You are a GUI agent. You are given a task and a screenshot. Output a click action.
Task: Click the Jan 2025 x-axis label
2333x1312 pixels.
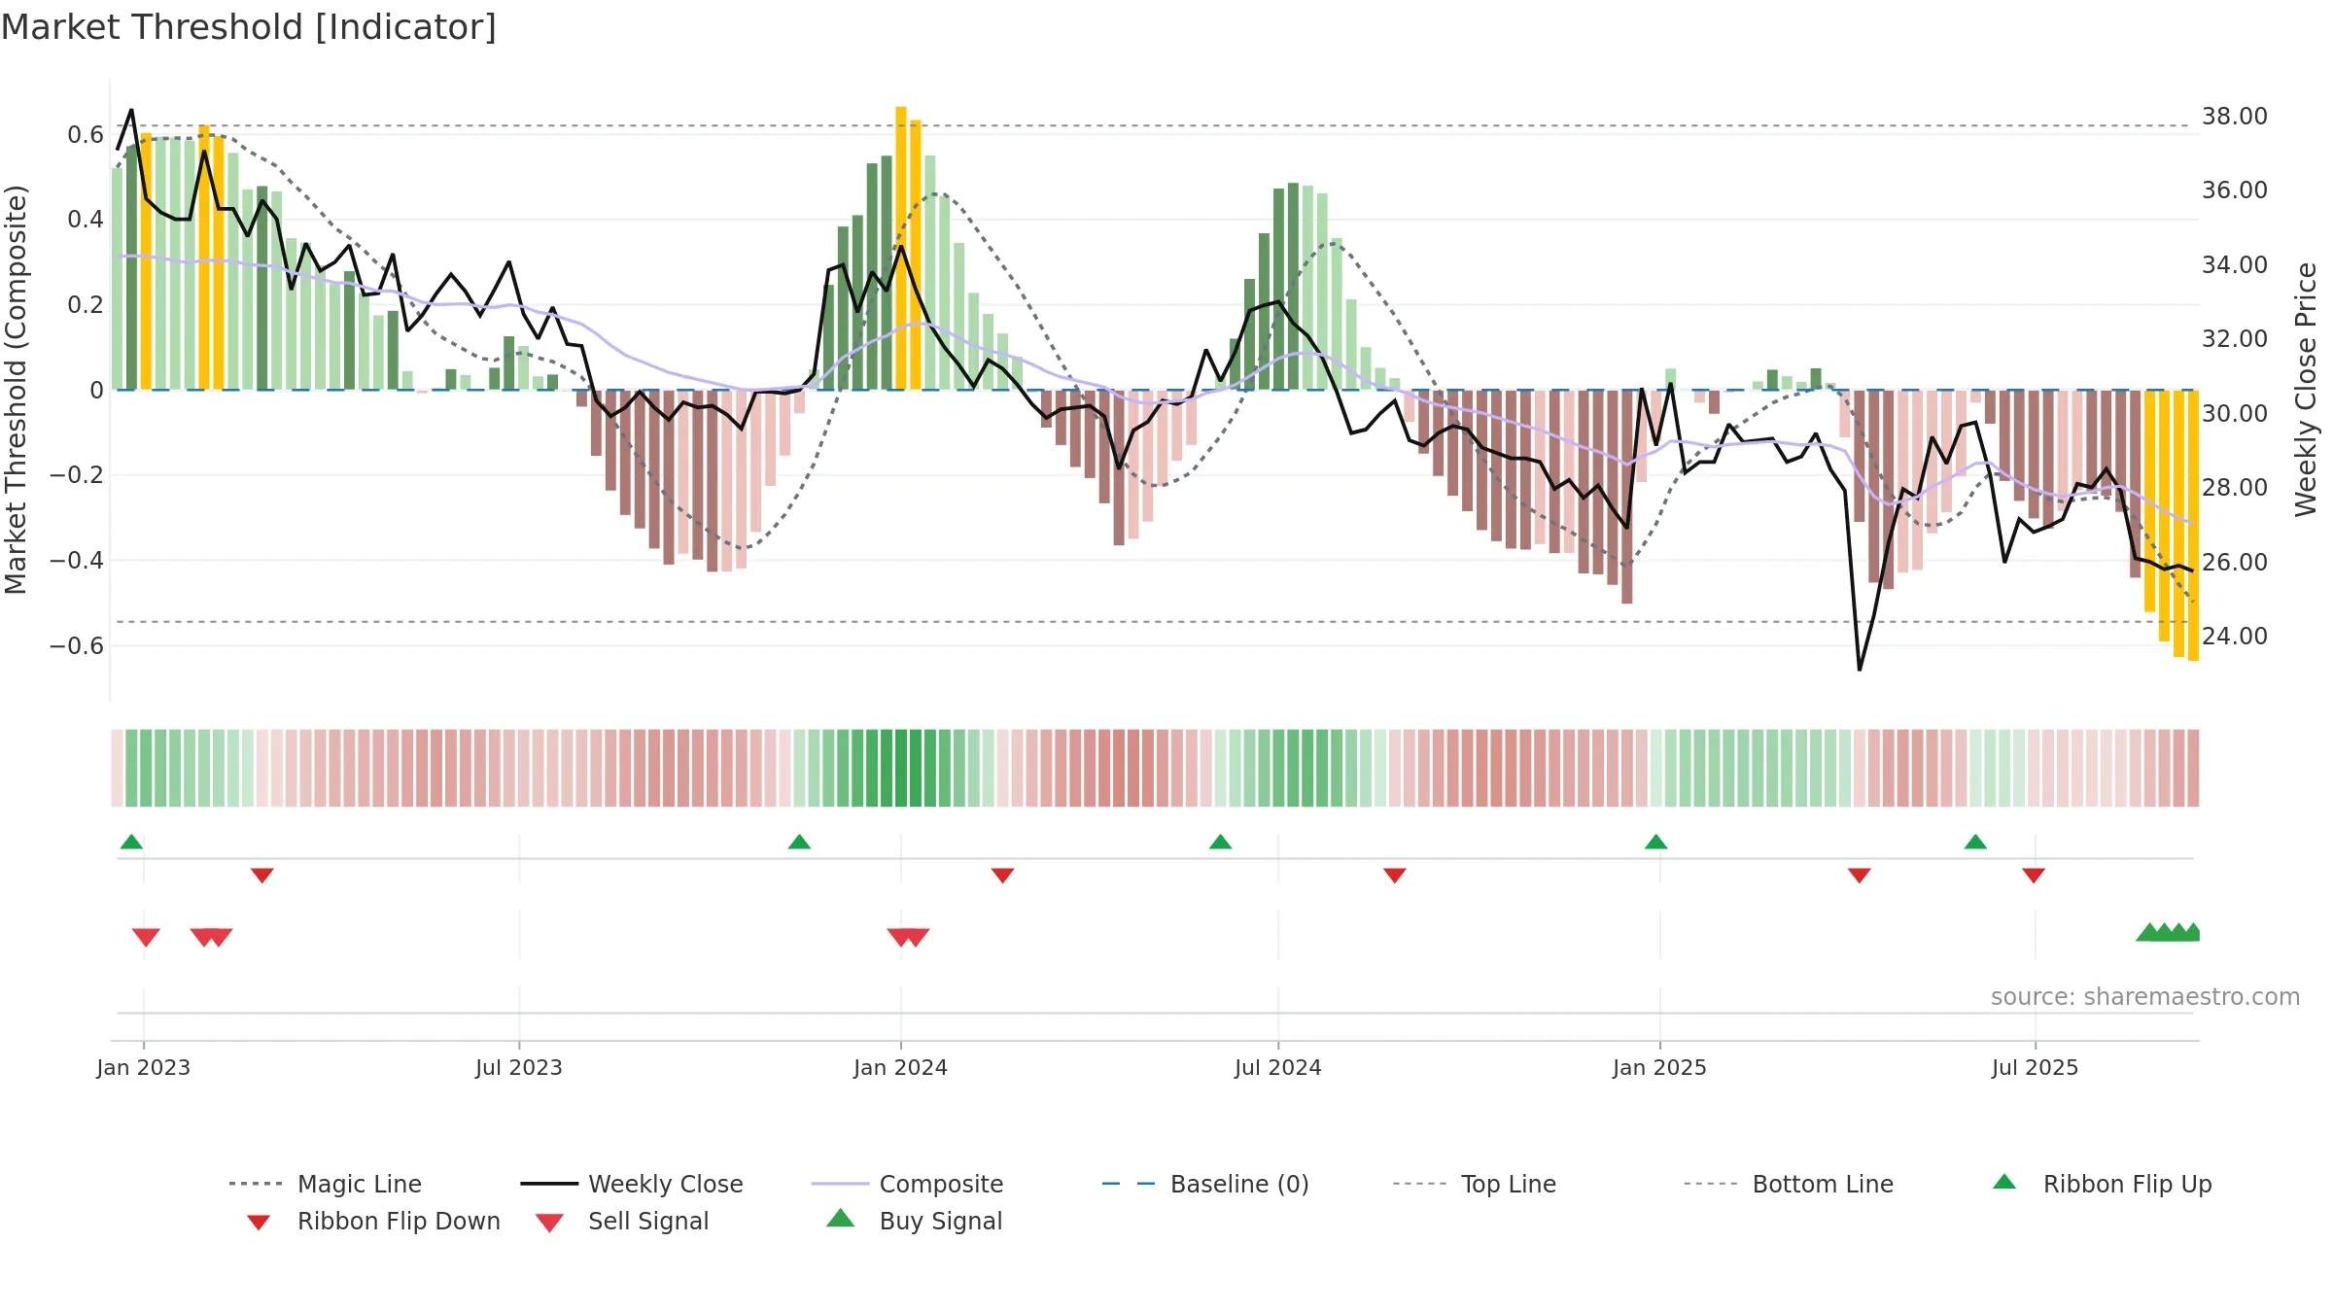[x=1659, y=1067]
